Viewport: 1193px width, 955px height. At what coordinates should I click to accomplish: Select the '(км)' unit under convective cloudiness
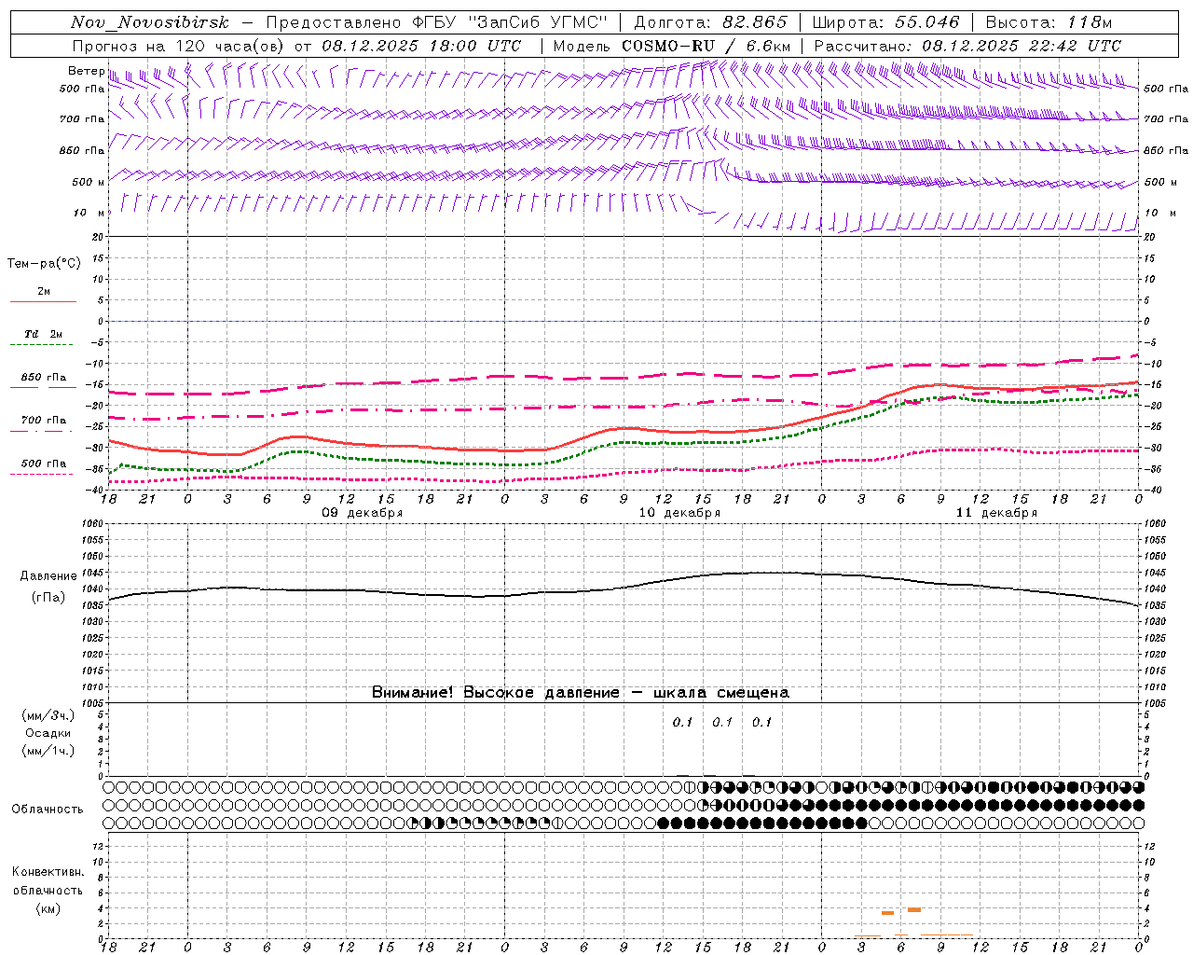point(48,908)
